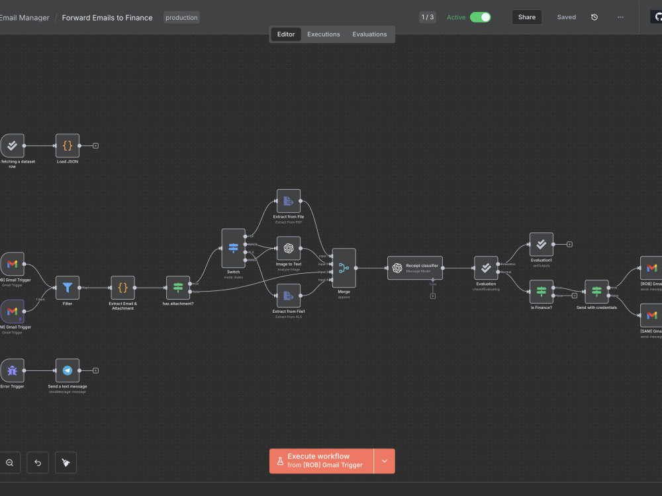Add tool below Receipt classifier plus
The image size is (662, 496).
pos(433,296)
